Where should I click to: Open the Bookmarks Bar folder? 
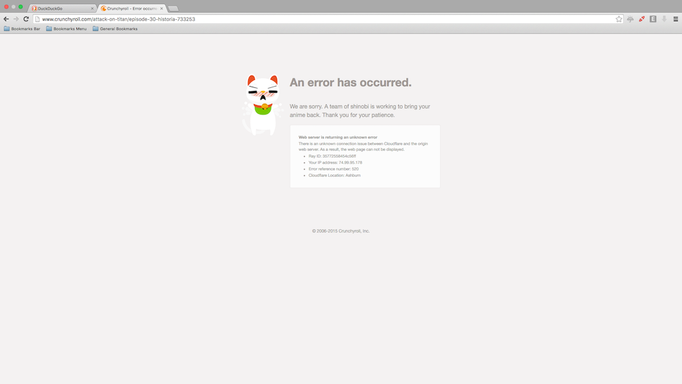22,29
